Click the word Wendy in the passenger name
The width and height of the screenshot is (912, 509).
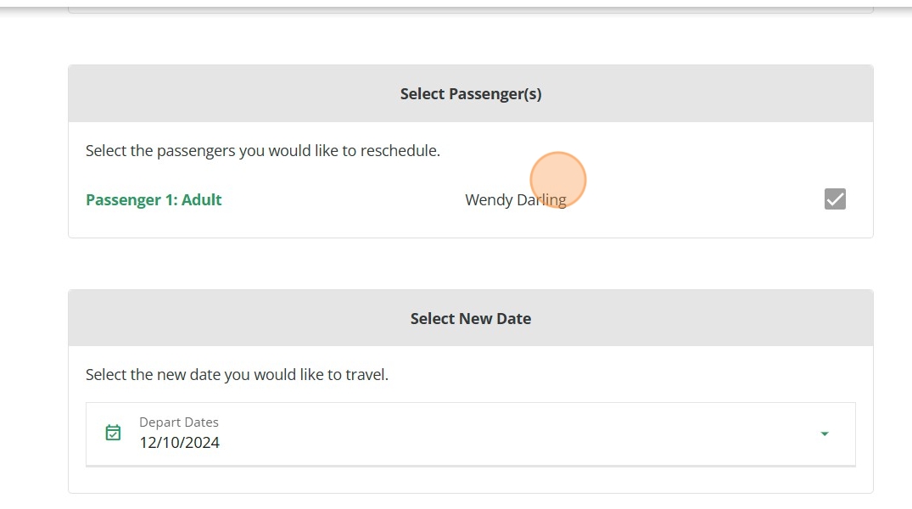[489, 200]
